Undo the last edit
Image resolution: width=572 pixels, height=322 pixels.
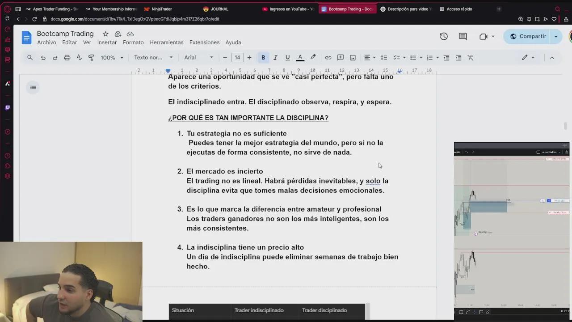click(43, 57)
